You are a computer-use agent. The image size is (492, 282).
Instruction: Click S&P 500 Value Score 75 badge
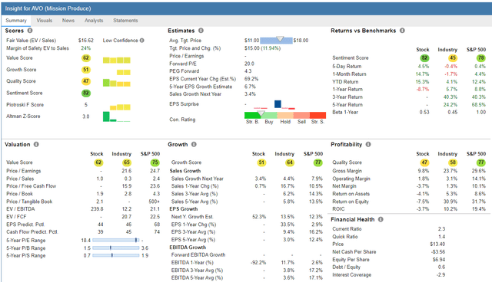point(155,162)
